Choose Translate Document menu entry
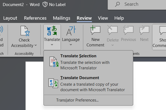 [88, 84]
